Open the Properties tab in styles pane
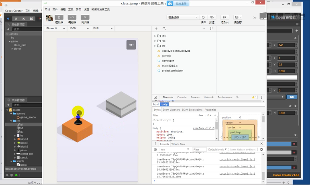The width and height of the screenshot is (310, 185). point(210,110)
